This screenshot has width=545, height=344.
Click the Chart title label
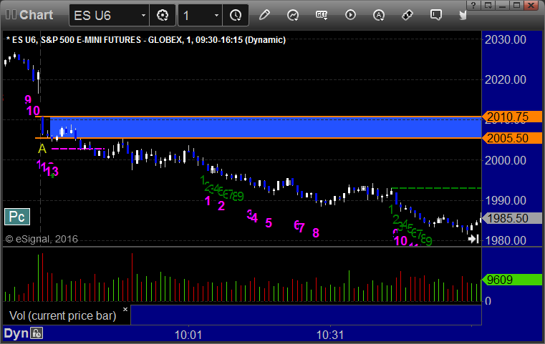pyautogui.click(x=36, y=15)
